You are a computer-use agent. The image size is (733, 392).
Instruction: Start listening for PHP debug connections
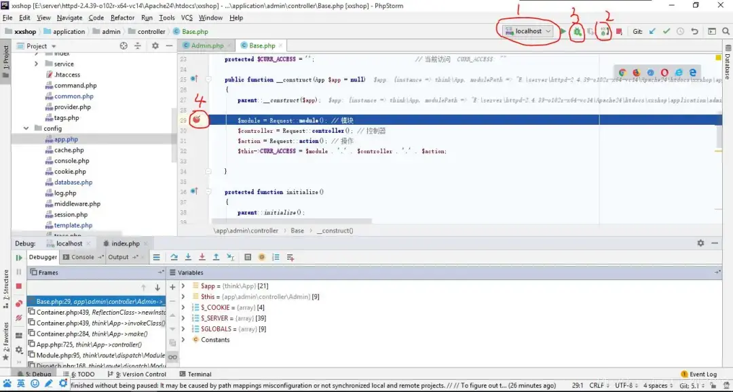(x=603, y=31)
